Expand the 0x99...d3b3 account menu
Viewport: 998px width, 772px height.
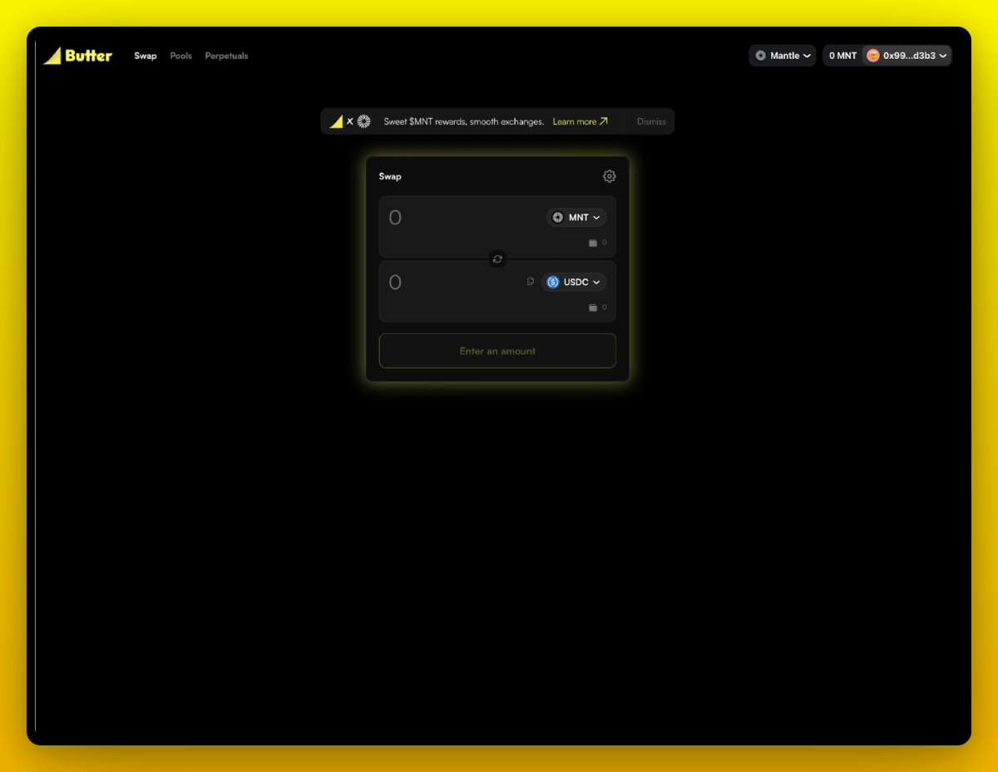point(907,56)
